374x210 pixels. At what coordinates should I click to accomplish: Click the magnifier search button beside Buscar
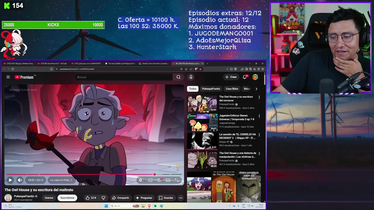coord(179,77)
